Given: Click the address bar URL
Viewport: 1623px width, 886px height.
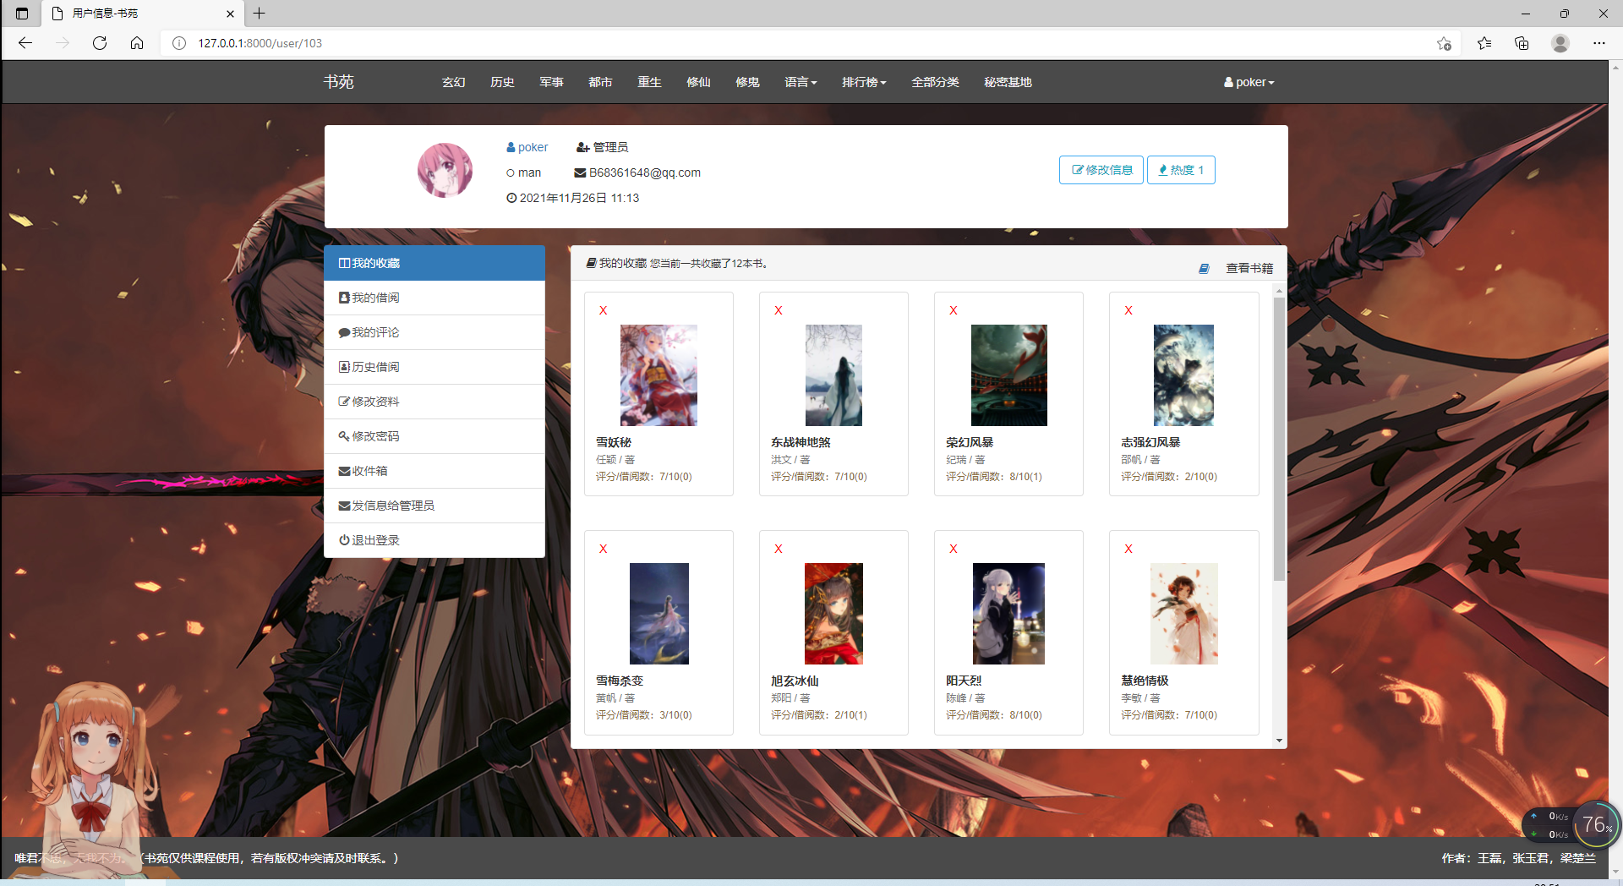Looking at the screenshot, I should point(260,43).
